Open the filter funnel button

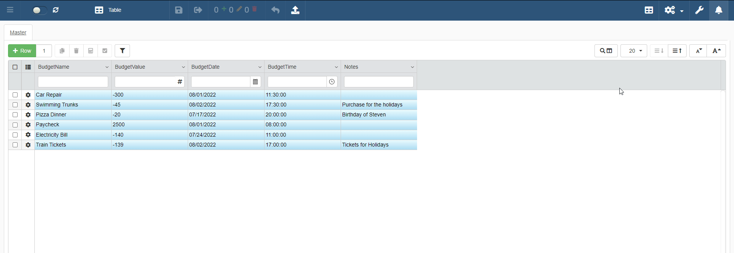pos(122,51)
